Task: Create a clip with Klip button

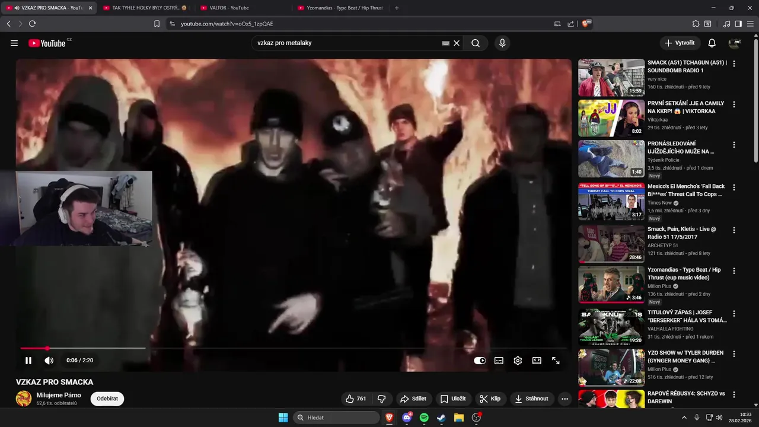Action: 490,399
